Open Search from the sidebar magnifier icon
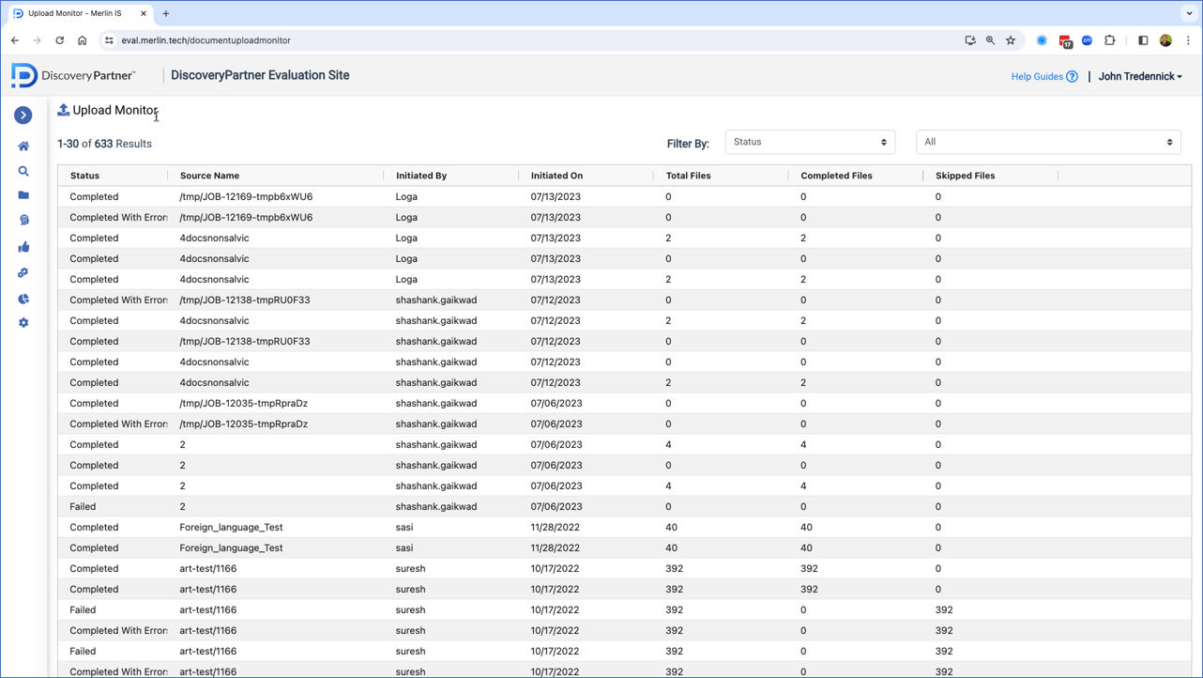 [x=23, y=171]
